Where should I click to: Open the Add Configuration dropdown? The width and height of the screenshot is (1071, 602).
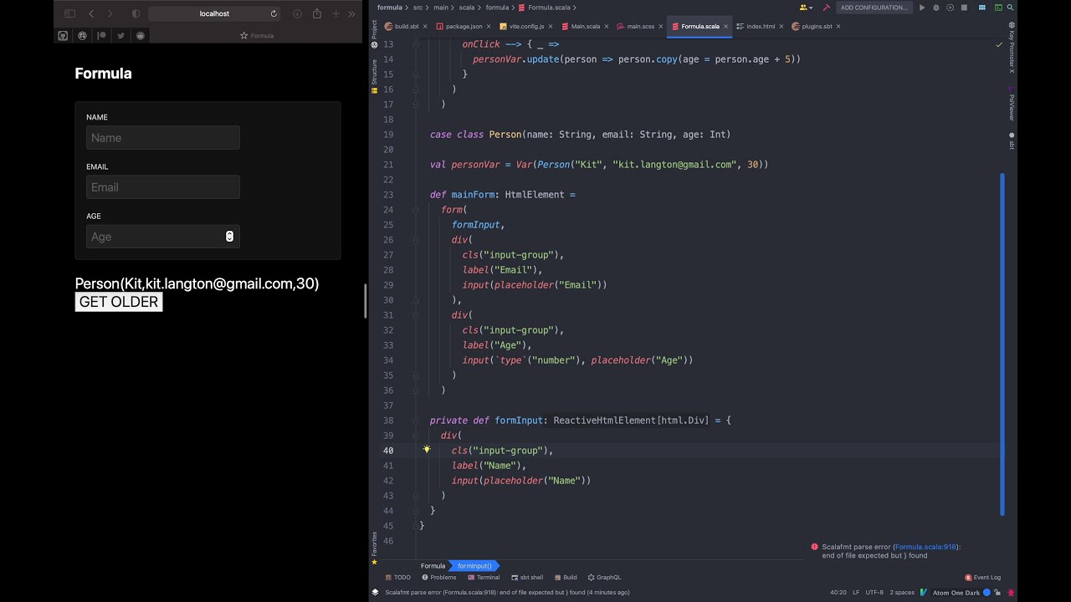874,8
